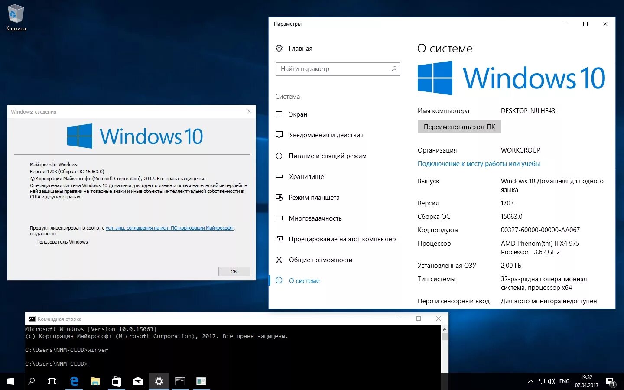Open taskbar search magnifier

click(x=31, y=381)
